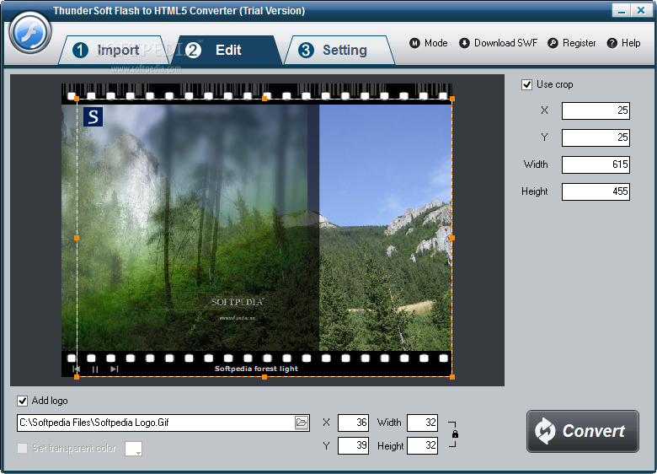The width and height of the screenshot is (657, 474).
Task: Grab the crop handle at top-left corner
Action: click(x=77, y=99)
